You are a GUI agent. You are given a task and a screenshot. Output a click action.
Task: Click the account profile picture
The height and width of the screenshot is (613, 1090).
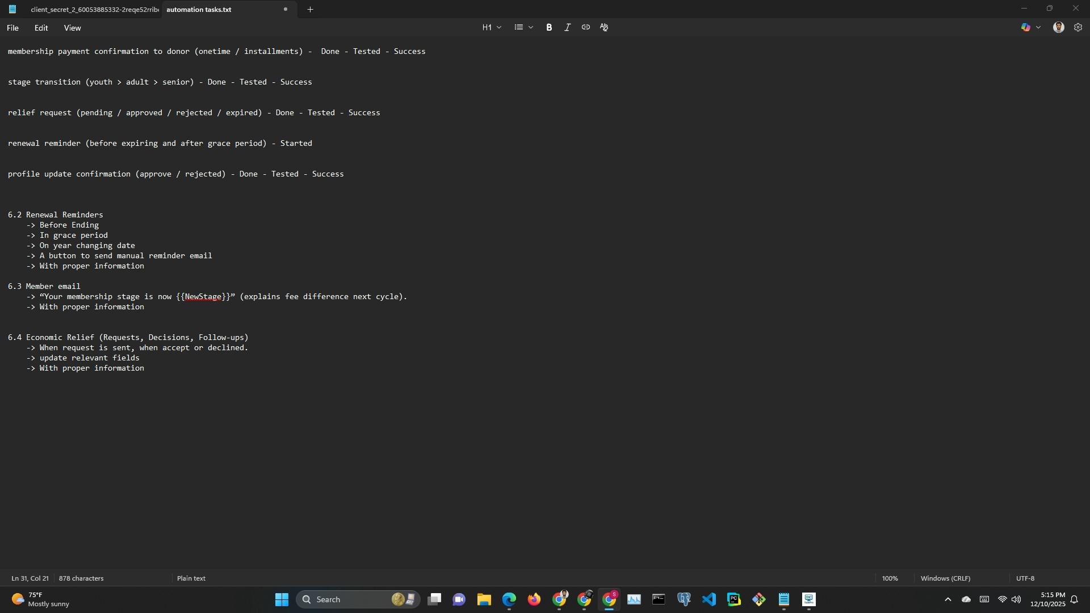pyautogui.click(x=1058, y=27)
